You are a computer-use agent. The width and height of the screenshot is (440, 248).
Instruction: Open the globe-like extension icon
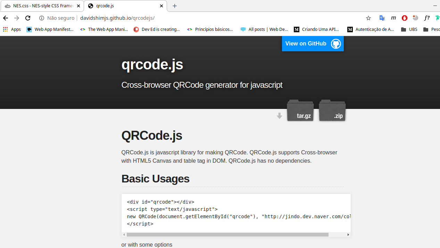pyautogui.click(x=415, y=18)
